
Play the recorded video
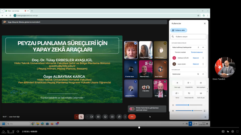pyautogui.click(x=4, y=131)
